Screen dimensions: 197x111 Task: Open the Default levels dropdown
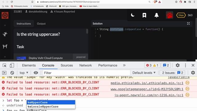[144, 73]
